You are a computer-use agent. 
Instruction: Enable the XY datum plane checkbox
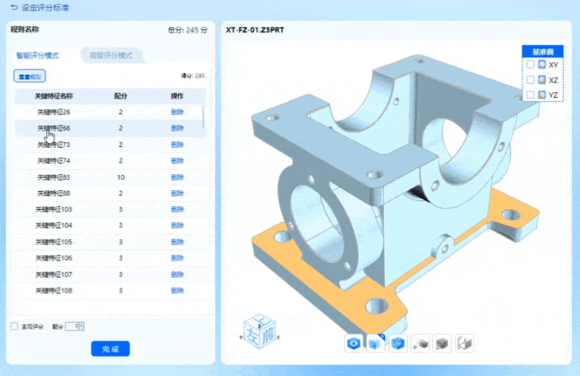pos(530,65)
